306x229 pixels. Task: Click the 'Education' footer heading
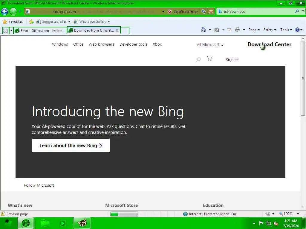click(x=213, y=205)
